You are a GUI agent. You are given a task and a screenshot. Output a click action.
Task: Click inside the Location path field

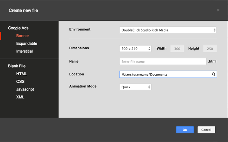tap(164, 74)
